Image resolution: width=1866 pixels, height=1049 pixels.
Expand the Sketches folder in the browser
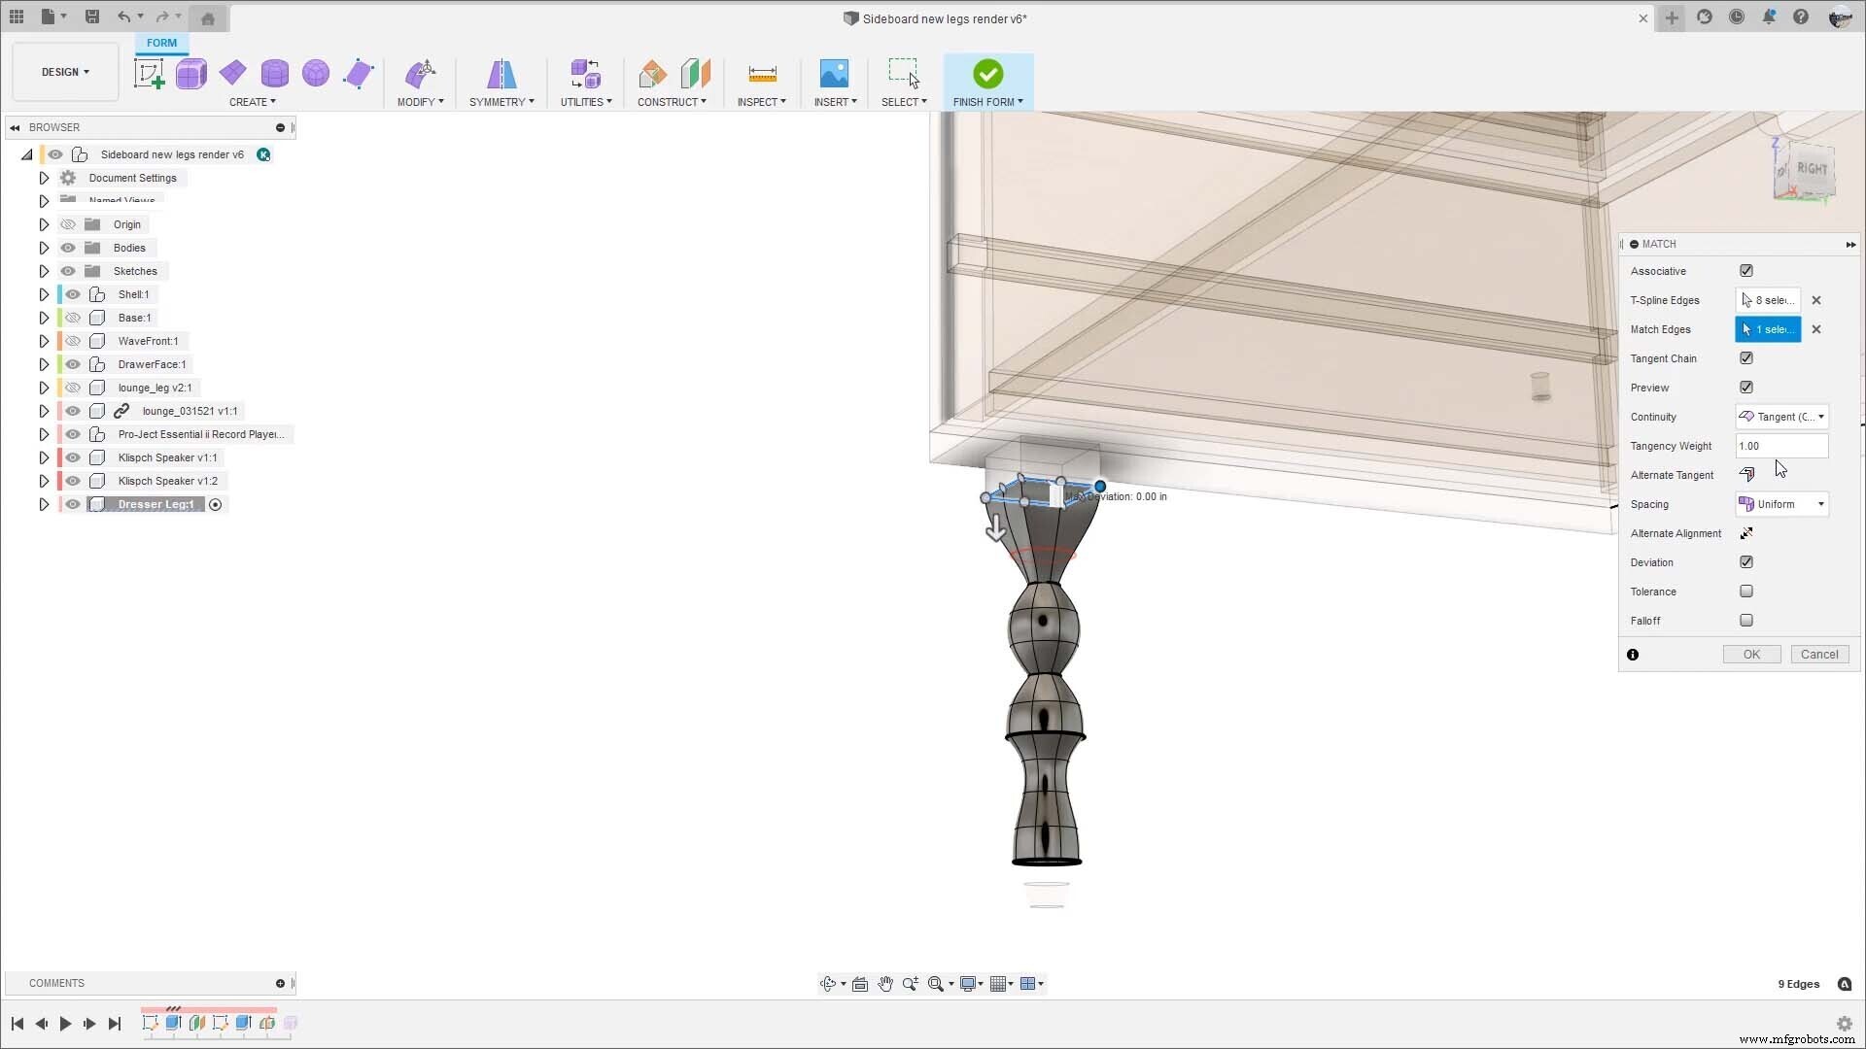pos(43,271)
